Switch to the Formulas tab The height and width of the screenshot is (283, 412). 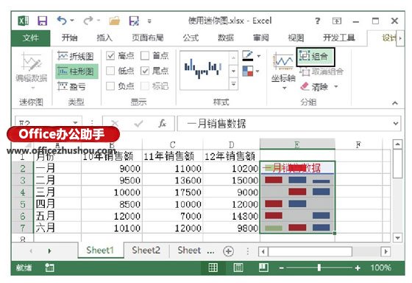coord(191,38)
